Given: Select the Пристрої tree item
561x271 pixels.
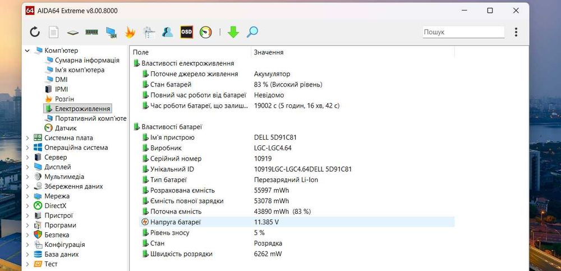Looking at the screenshot, I should click(59, 215).
